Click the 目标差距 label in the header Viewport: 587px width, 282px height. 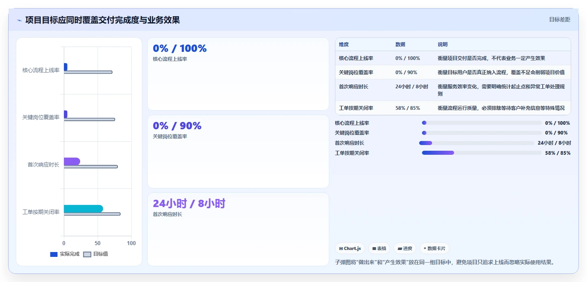pos(560,19)
